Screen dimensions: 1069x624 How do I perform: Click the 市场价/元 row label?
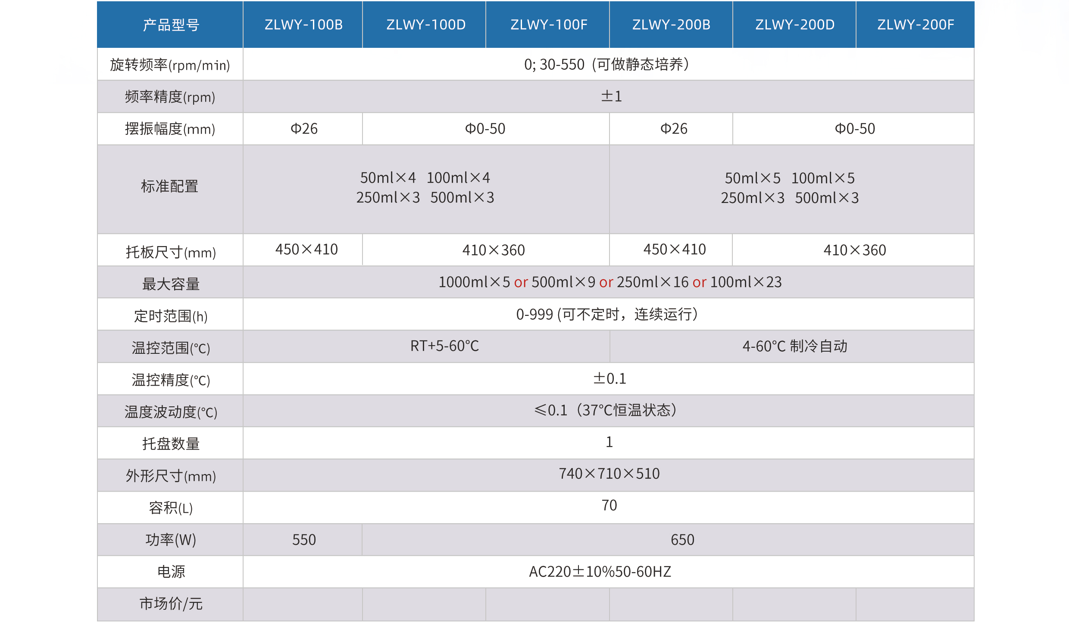171,604
